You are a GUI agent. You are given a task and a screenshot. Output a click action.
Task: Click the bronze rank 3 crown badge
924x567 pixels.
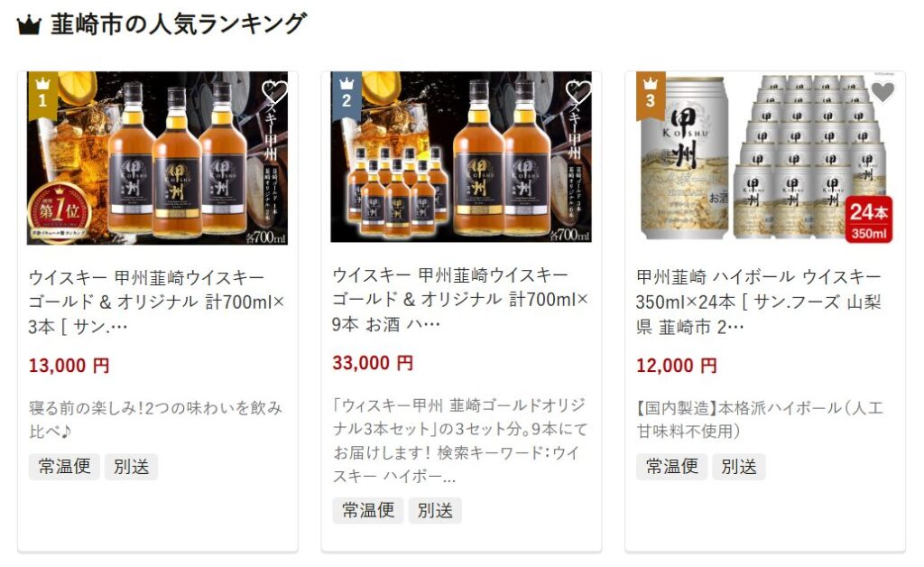click(x=650, y=96)
